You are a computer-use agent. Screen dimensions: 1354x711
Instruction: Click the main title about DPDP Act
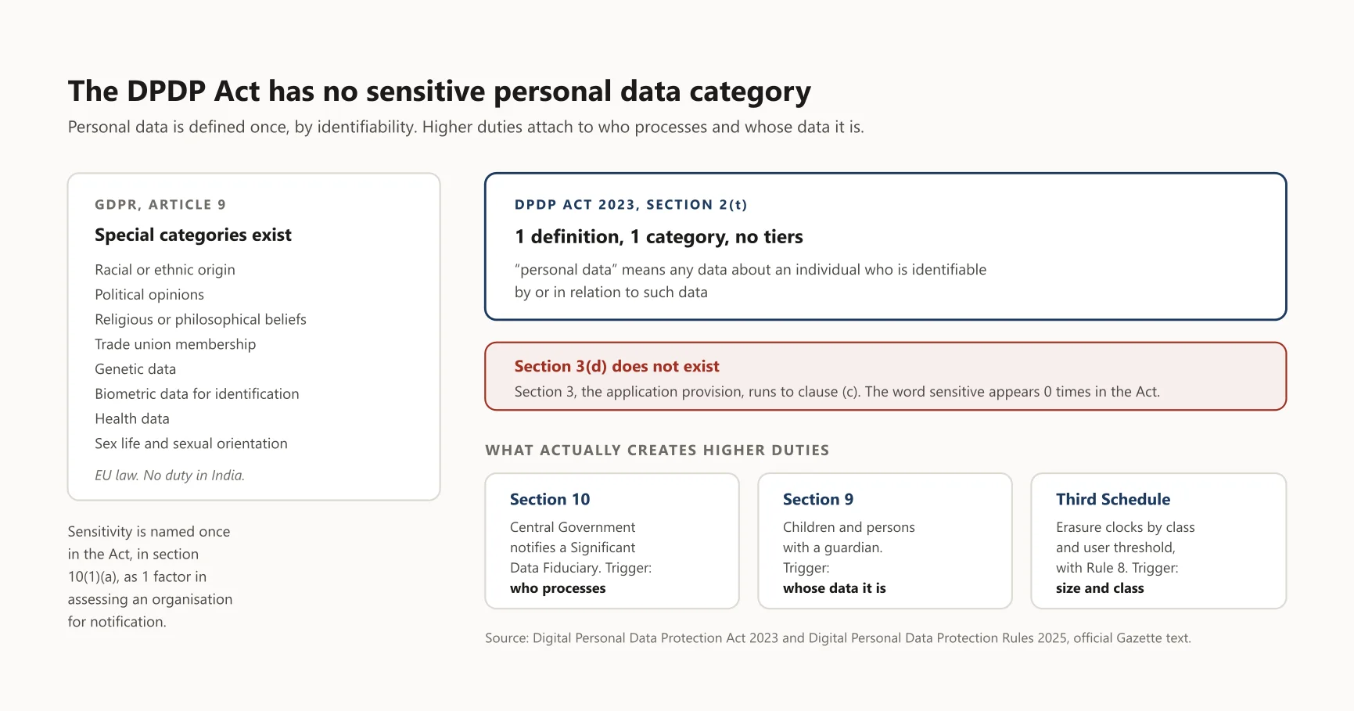coord(440,92)
